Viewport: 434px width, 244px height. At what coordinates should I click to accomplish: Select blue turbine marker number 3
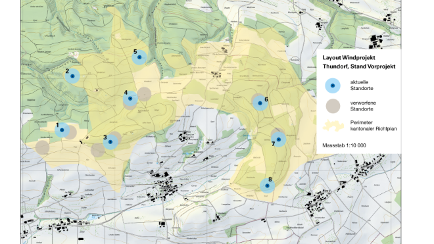pos(110,142)
